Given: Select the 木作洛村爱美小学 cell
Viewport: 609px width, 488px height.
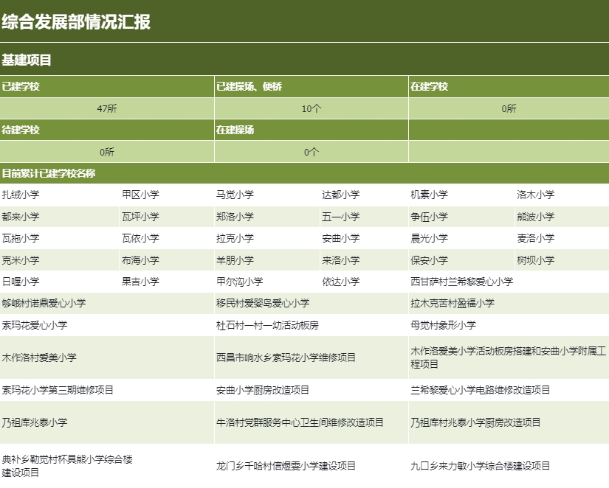Looking at the screenshot, I should click(x=107, y=358).
